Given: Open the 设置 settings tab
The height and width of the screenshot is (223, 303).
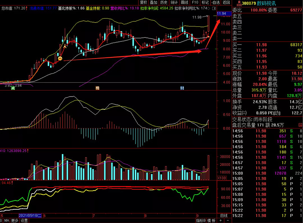Looking at the screenshot, I should click(24, 220).
